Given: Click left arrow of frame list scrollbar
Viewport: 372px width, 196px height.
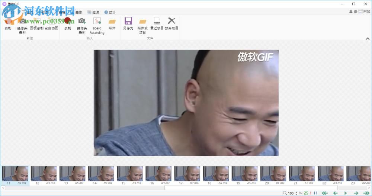Looking at the screenshot, I should 3,188.
